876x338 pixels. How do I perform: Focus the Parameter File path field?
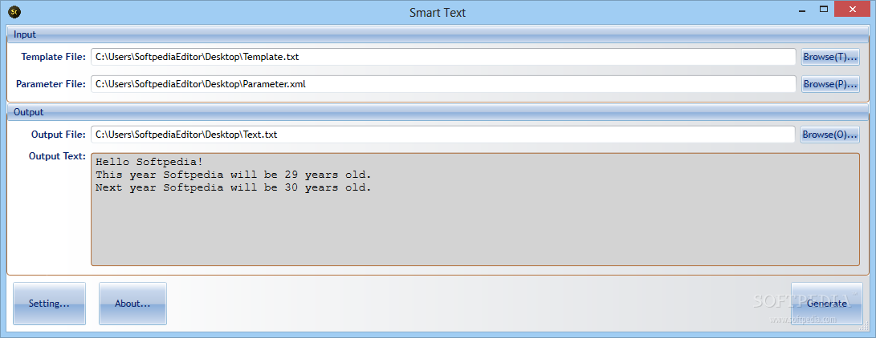[x=443, y=84]
